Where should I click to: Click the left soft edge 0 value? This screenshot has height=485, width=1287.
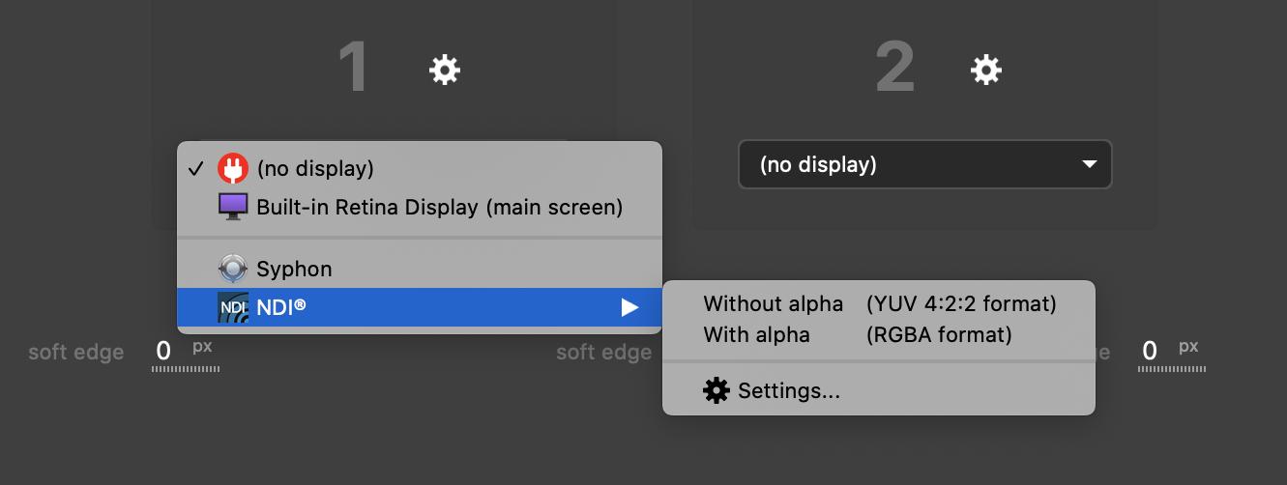pyautogui.click(x=163, y=351)
